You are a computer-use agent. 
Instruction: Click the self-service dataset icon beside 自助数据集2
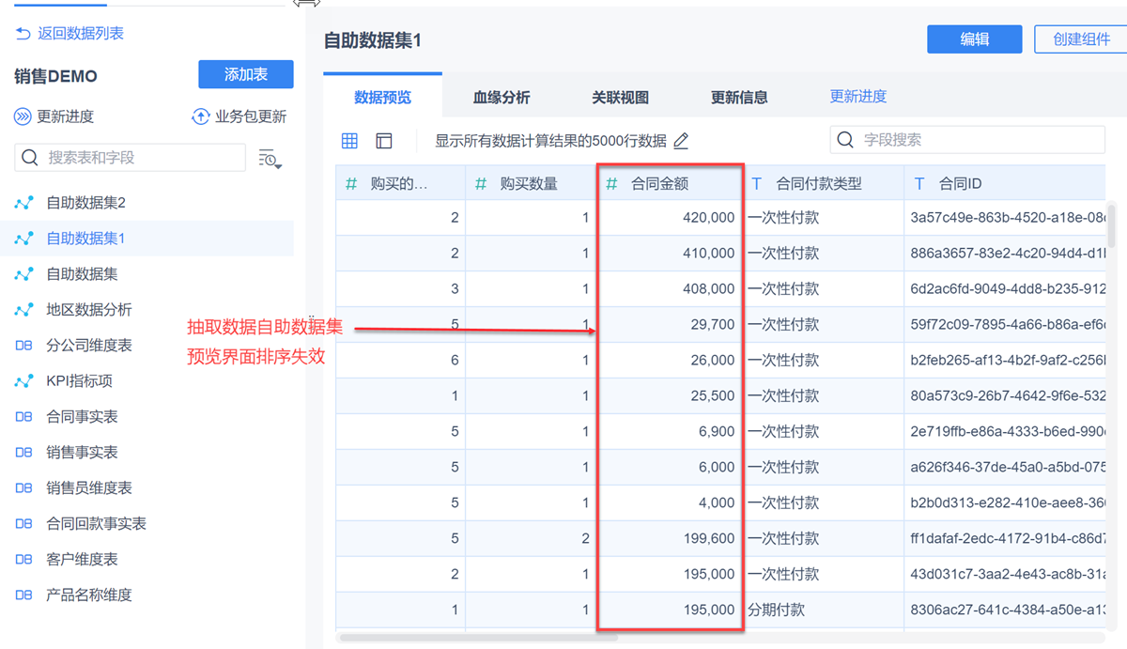tap(24, 203)
